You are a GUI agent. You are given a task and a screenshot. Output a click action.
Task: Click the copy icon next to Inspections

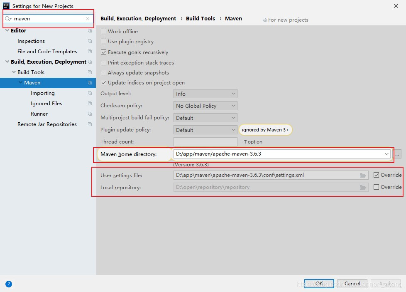[90, 41]
